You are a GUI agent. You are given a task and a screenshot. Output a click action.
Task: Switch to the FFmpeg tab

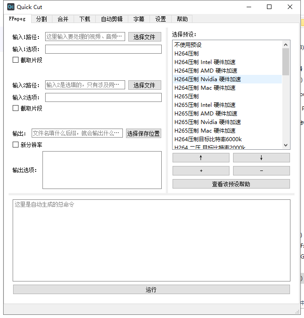click(17, 19)
